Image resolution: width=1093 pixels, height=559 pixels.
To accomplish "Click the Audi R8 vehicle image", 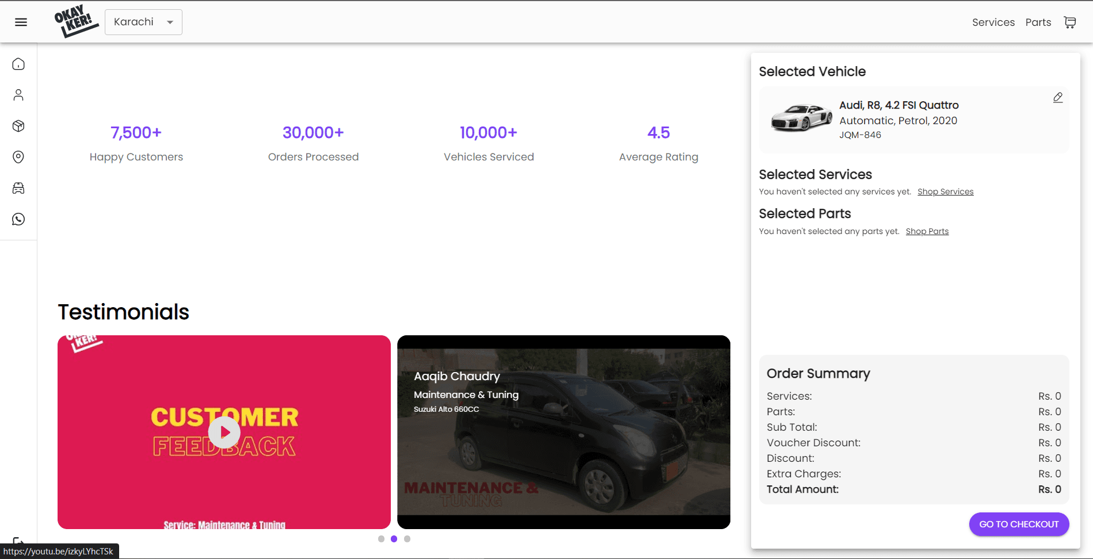I will (801, 118).
